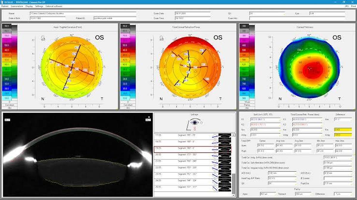Click the Exam Time field
This screenshot has height=200, width=357.
point(192,18)
